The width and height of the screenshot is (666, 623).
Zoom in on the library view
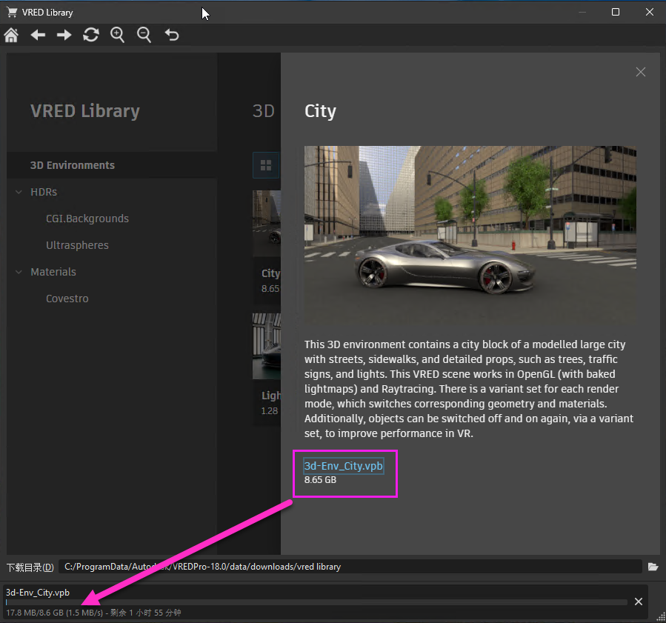(x=117, y=35)
